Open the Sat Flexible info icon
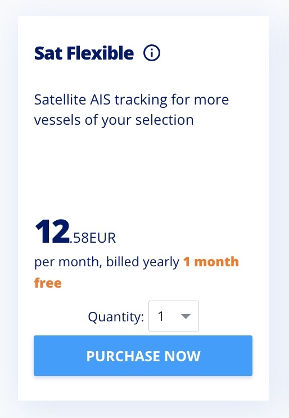The image size is (289, 418). [152, 53]
